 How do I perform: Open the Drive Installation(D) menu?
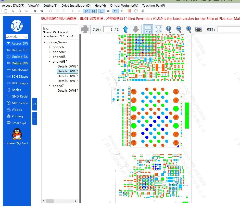click(76, 6)
